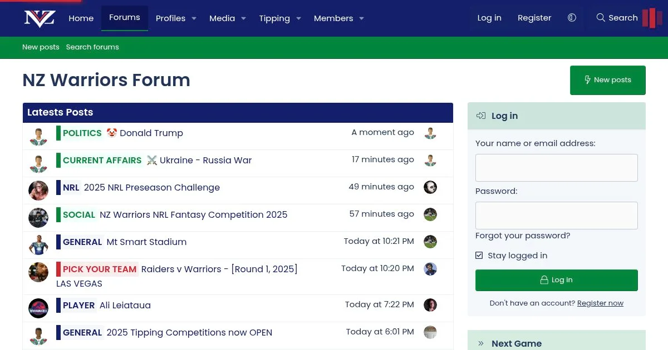
Task: Expand the Tipping menu dropdown arrow
Action: click(x=298, y=18)
